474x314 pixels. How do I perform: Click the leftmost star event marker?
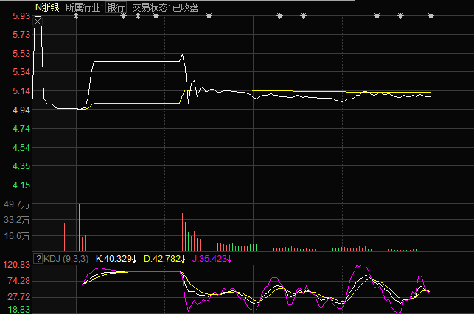pos(123,16)
